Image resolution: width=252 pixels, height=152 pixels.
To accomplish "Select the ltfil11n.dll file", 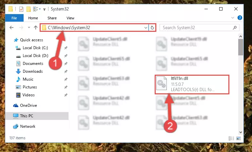I will (x=192, y=85).
